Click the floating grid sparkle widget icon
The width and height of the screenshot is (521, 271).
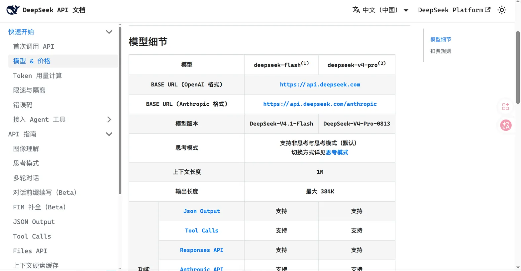(505, 106)
